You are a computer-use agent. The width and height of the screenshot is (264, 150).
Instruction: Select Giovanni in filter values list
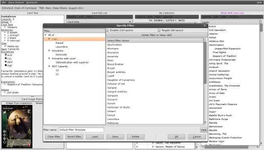[112, 100]
